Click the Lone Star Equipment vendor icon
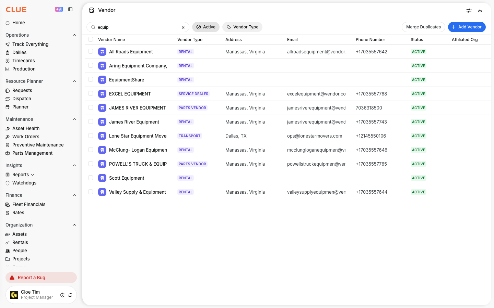494x308 pixels. (x=102, y=136)
